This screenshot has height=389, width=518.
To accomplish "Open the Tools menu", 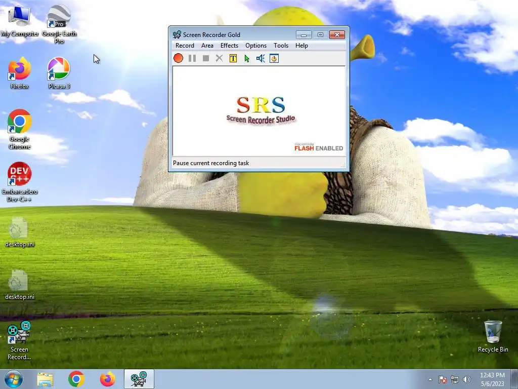I will [x=281, y=46].
